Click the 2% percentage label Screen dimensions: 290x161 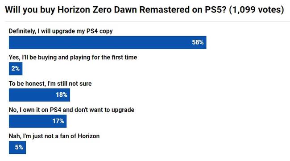[x=16, y=69]
